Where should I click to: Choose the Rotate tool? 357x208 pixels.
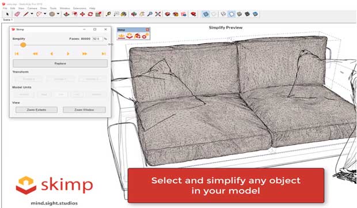pyautogui.click(x=90, y=14)
